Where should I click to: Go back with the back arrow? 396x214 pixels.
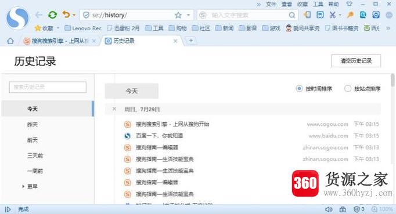pos(39,15)
